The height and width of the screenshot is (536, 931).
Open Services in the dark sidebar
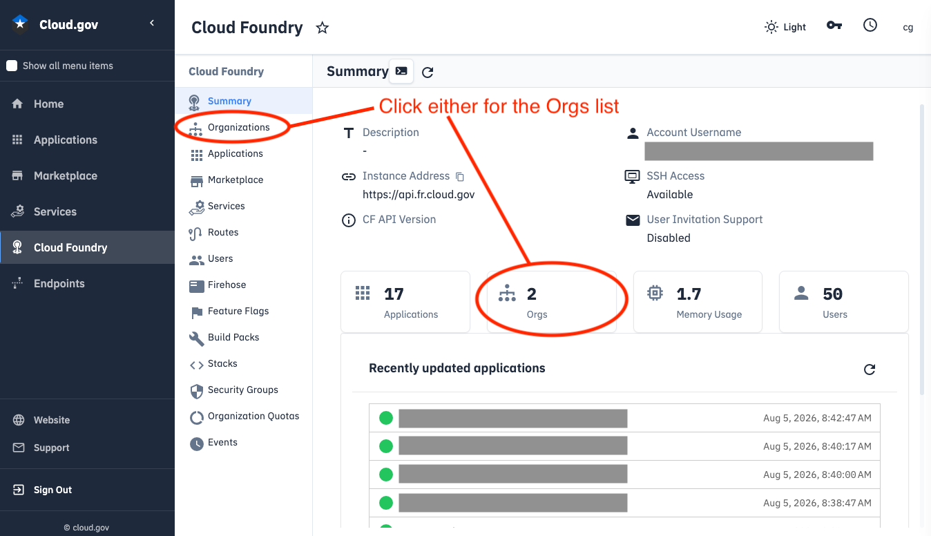coord(87,211)
